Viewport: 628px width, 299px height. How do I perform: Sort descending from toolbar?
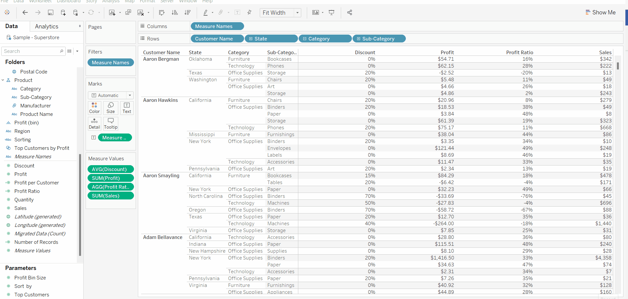(x=188, y=12)
